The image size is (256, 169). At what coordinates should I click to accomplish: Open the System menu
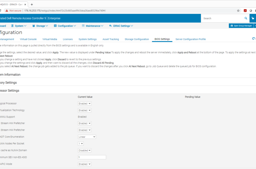click(19, 26)
